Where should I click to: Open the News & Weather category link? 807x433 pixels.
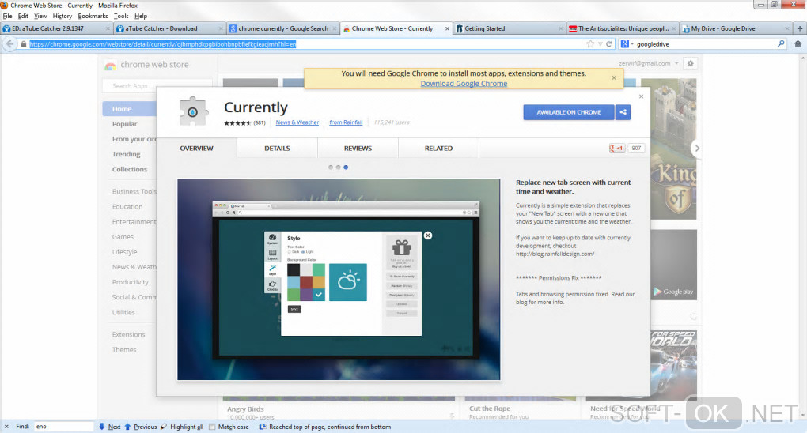click(297, 122)
